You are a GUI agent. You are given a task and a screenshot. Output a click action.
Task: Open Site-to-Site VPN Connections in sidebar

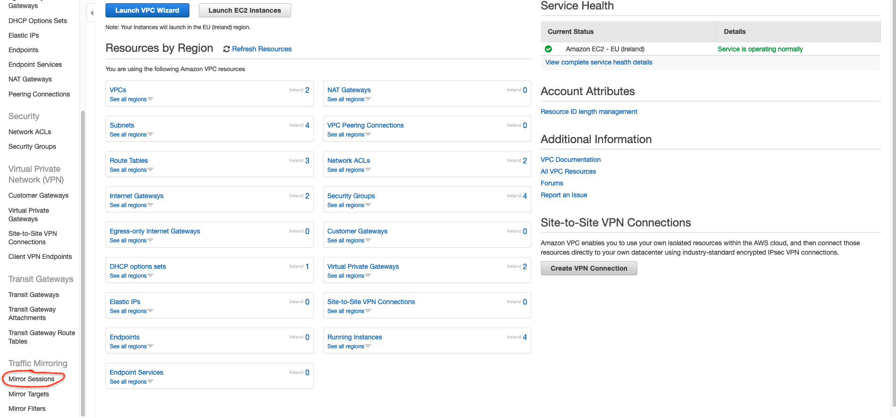click(x=33, y=238)
